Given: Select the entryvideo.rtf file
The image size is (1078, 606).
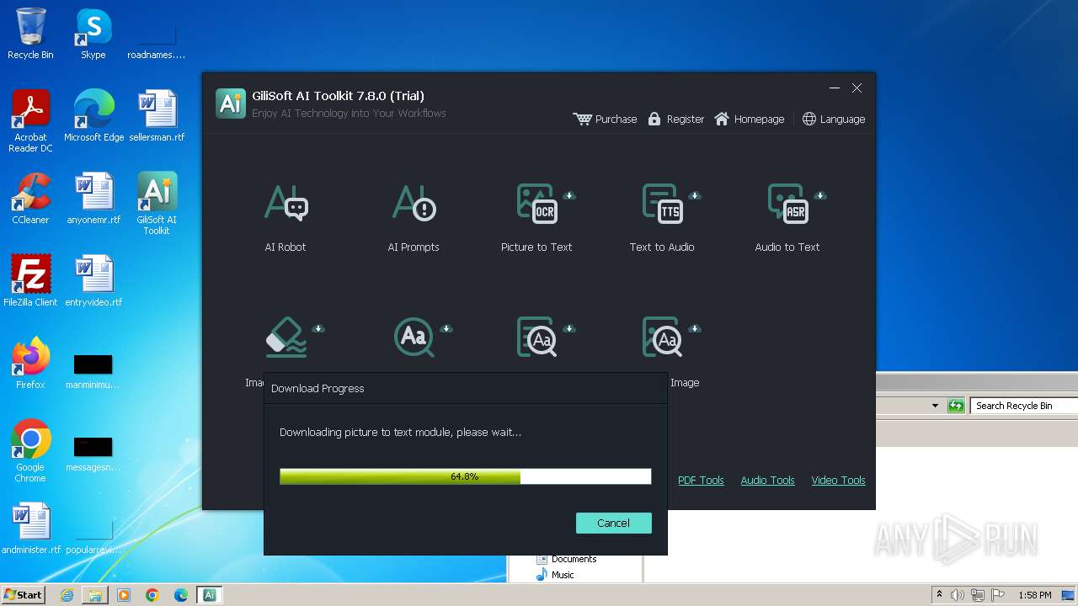Looking at the screenshot, I should (93, 281).
